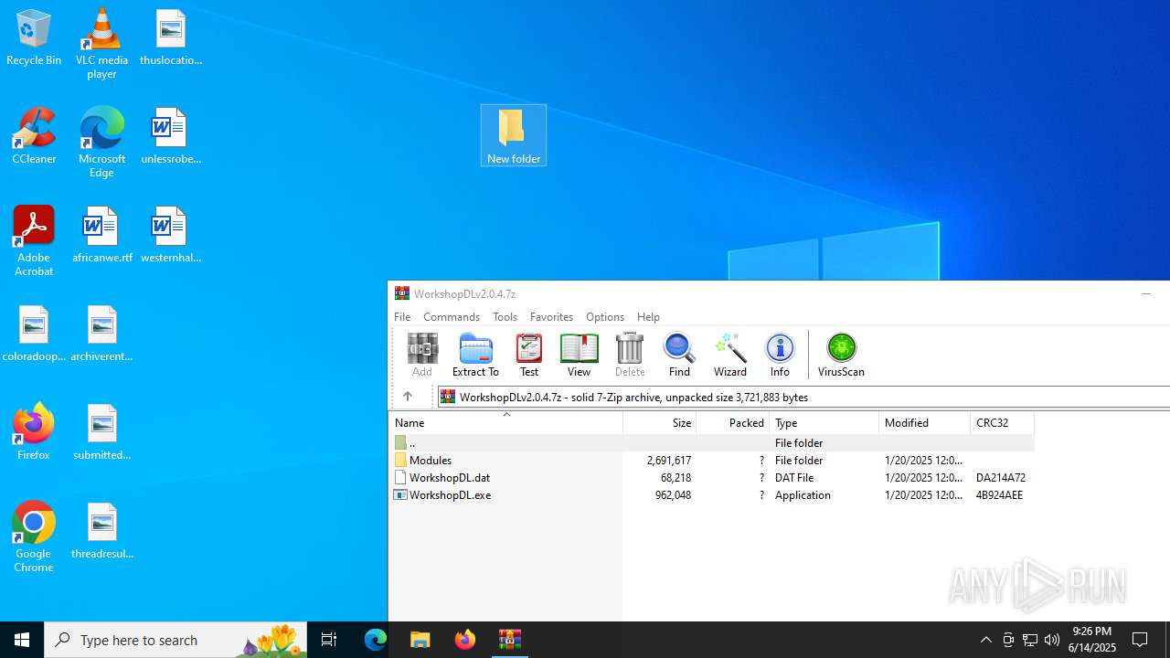Image resolution: width=1170 pixels, height=658 pixels.
Task: Click the Extract To toolbar icon
Action: pos(475,355)
